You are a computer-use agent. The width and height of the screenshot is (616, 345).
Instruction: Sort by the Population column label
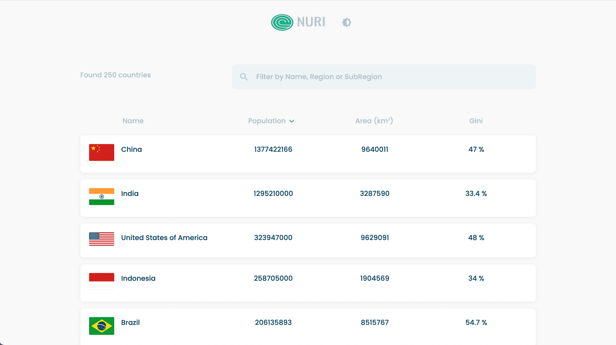point(267,121)
